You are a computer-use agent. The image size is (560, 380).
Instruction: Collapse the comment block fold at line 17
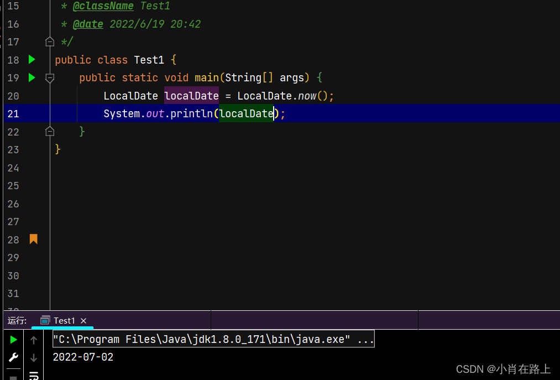(x=49, y=41)
